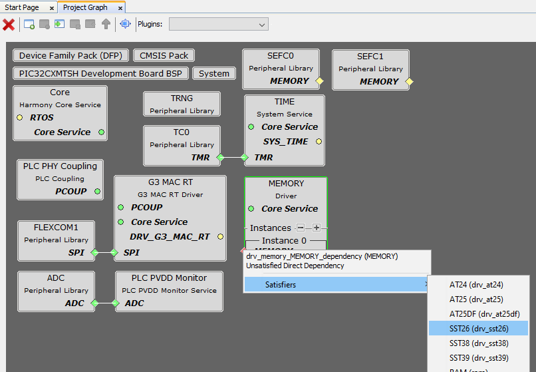This screenshot has width=536, height=372.
Task: Click the green Core Service dot on Core
Action: point(102,132)
